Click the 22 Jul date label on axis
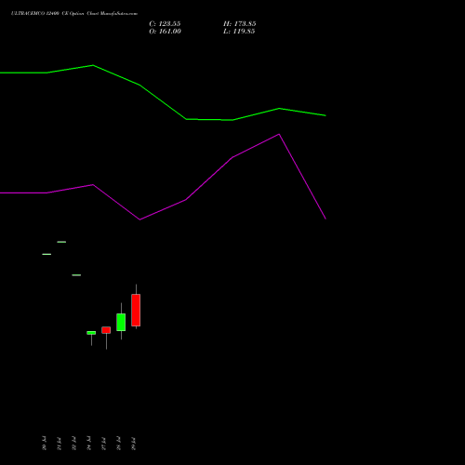The width and height of the screenshot is (465, 465). point(74,444)
